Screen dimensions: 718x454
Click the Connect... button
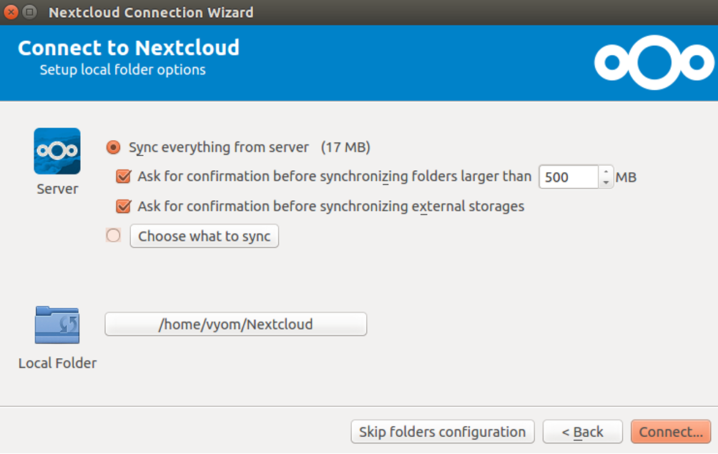(x=671, y=432)
